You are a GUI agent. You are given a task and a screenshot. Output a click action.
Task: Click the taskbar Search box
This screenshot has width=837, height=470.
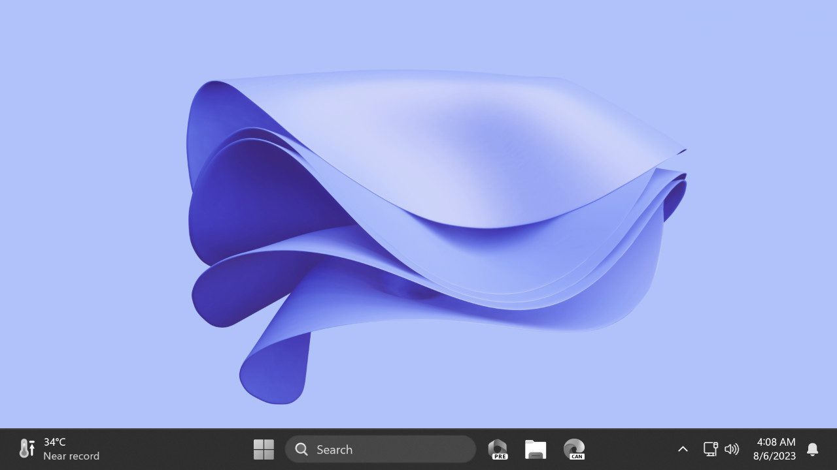(x=381, y=449)
